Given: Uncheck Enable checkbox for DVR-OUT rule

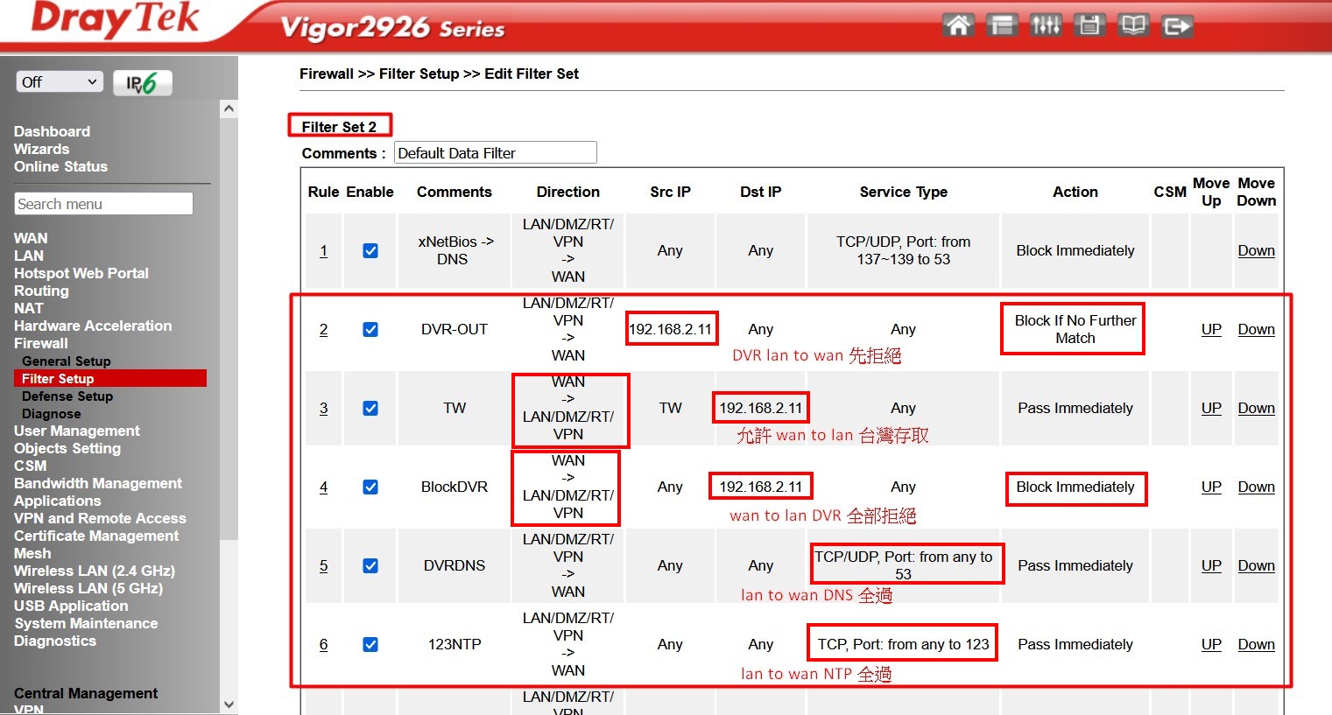Looking at the screenshot, I should pos(370,330).
